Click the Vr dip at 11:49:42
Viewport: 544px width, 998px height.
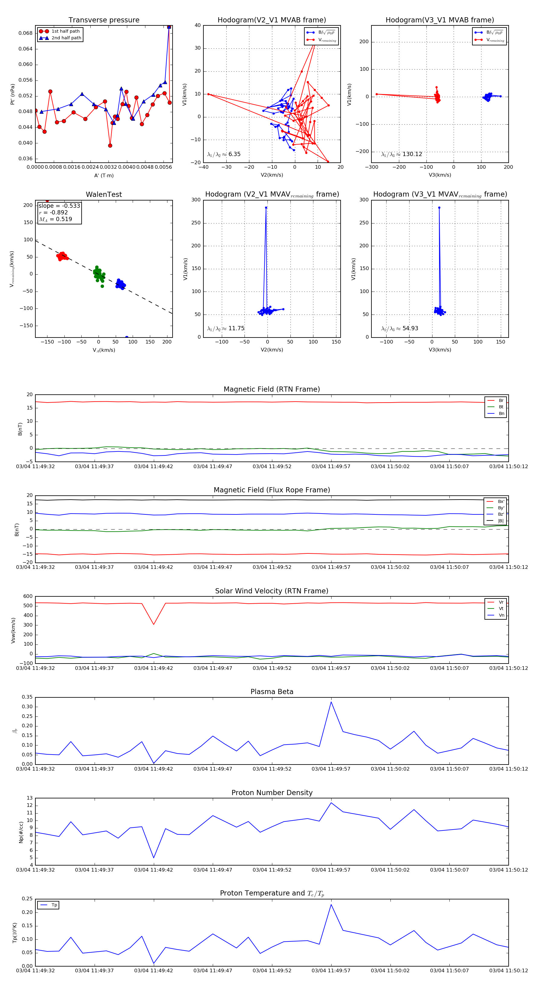[x=154, y=624]
